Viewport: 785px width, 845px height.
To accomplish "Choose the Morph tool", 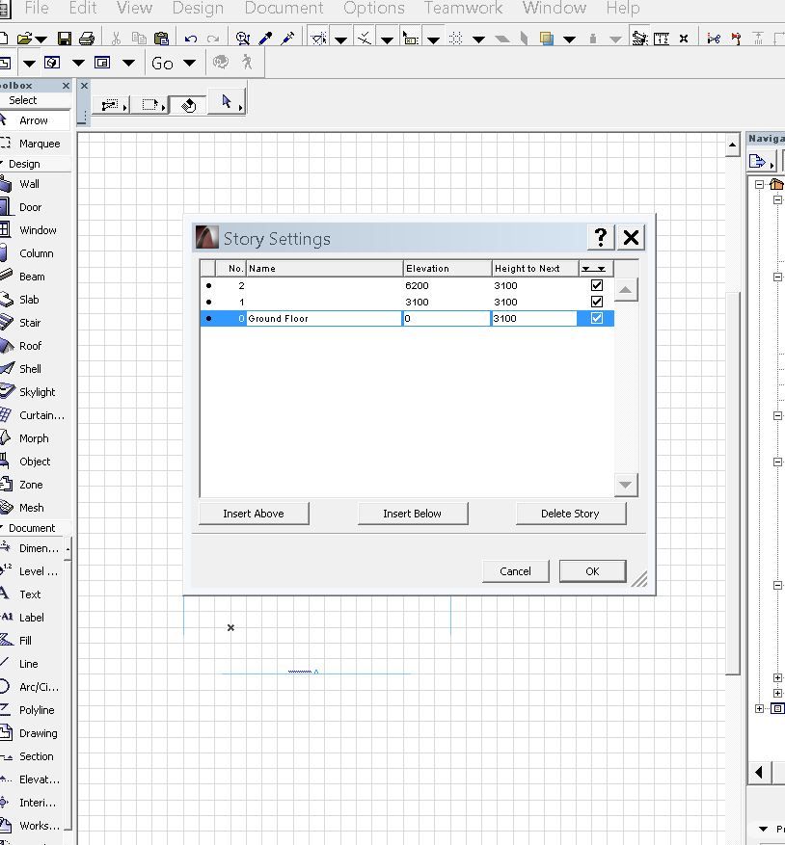I will pos(34,438).
